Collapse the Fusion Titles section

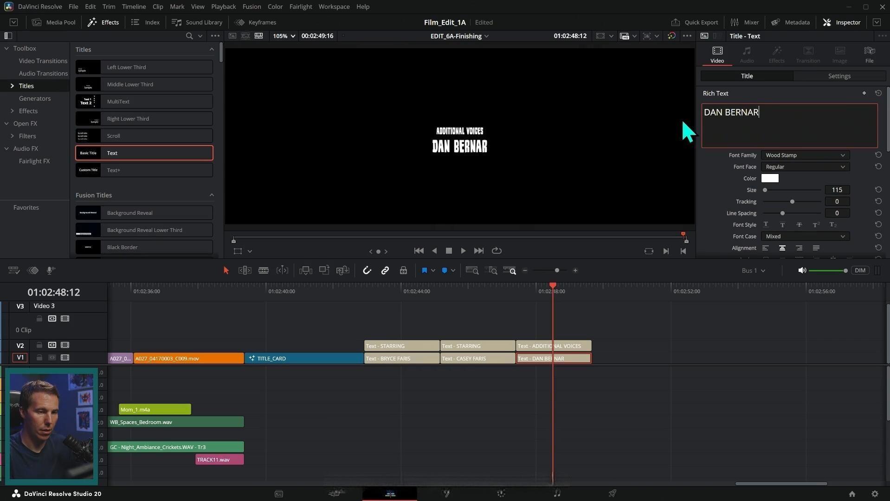click(212, 195)
